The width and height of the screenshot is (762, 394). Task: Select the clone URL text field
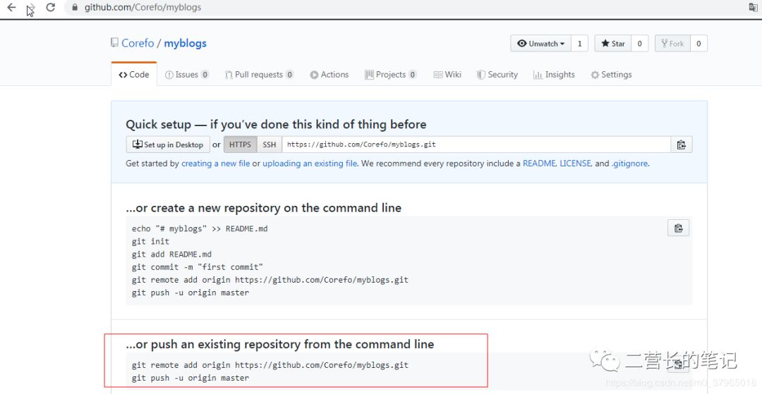[x=476, y=144]
